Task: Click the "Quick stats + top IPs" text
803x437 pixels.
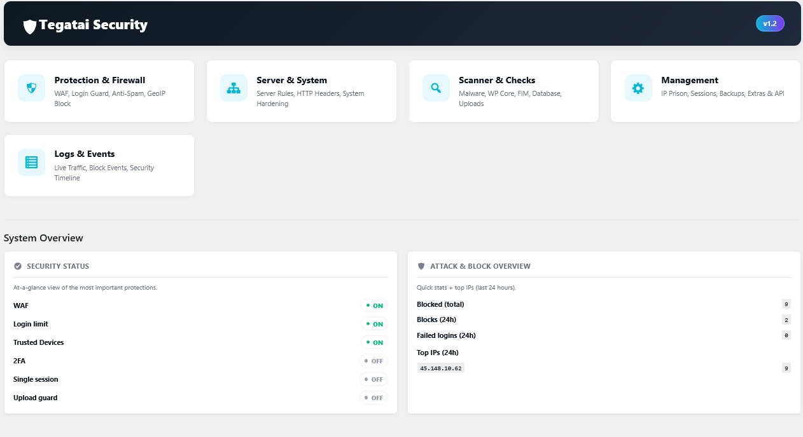Action: coord(466,288)
